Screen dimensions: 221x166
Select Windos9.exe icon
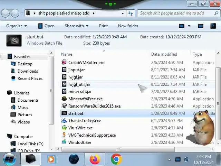[64, 142]
